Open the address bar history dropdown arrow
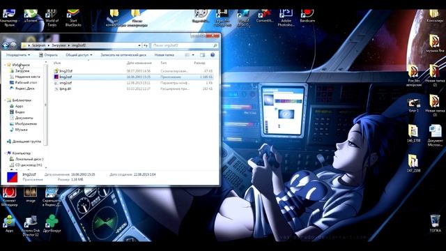The width and height of the screenshot is (446, 251). coord(139,45)
